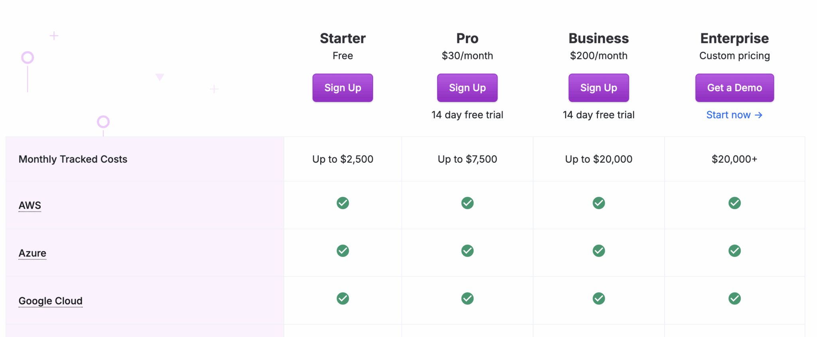Sign up for the Business plan

598,88
